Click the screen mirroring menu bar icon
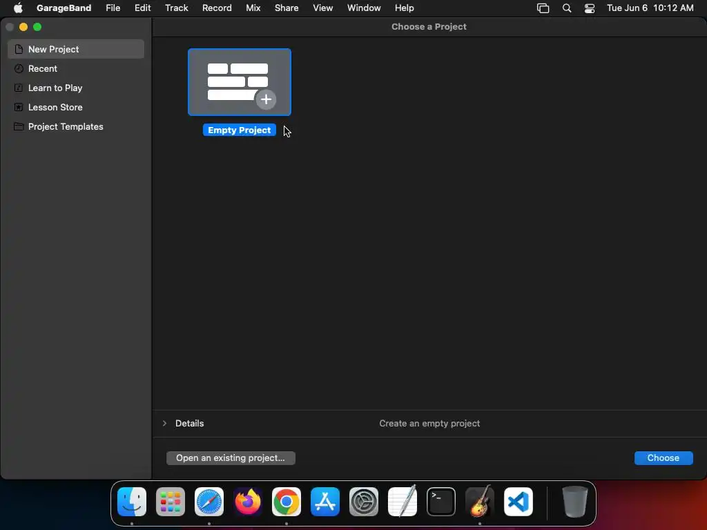707x530 pixels. [x=543, y=8]
